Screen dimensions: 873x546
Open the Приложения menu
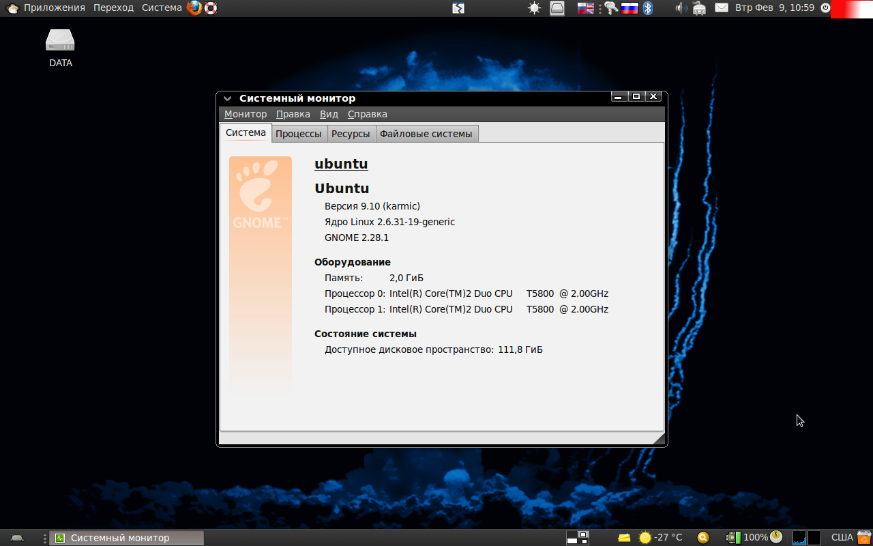[x=54, y=8]
